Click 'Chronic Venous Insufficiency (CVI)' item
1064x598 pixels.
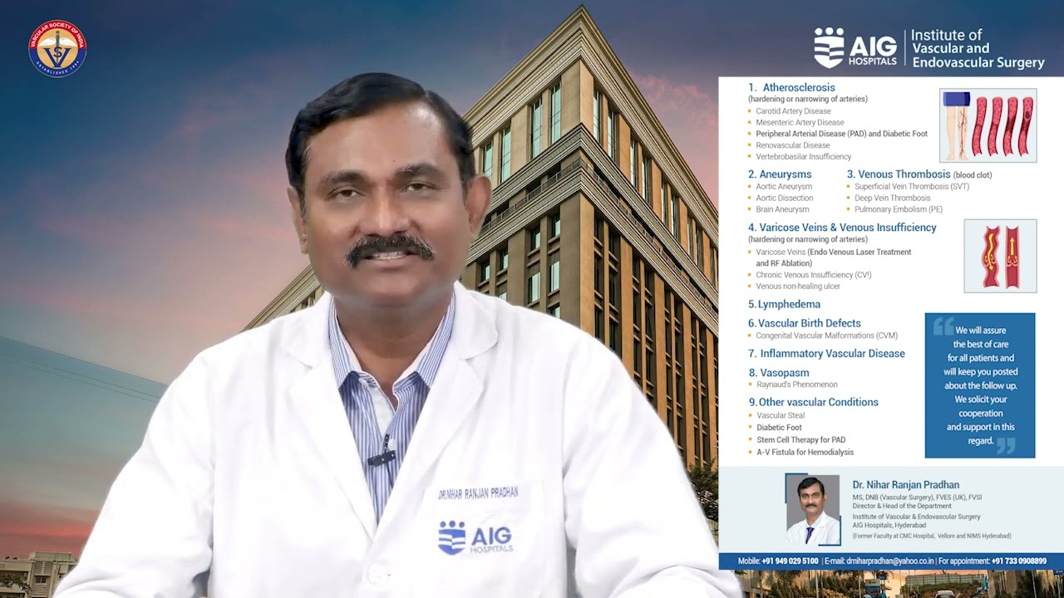814,275
